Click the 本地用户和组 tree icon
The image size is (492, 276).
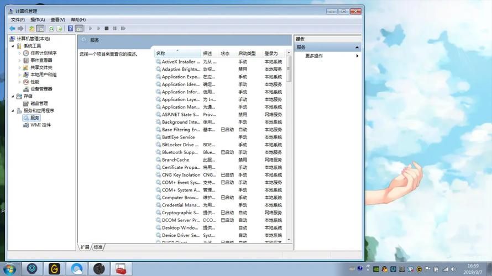[26, 75]
